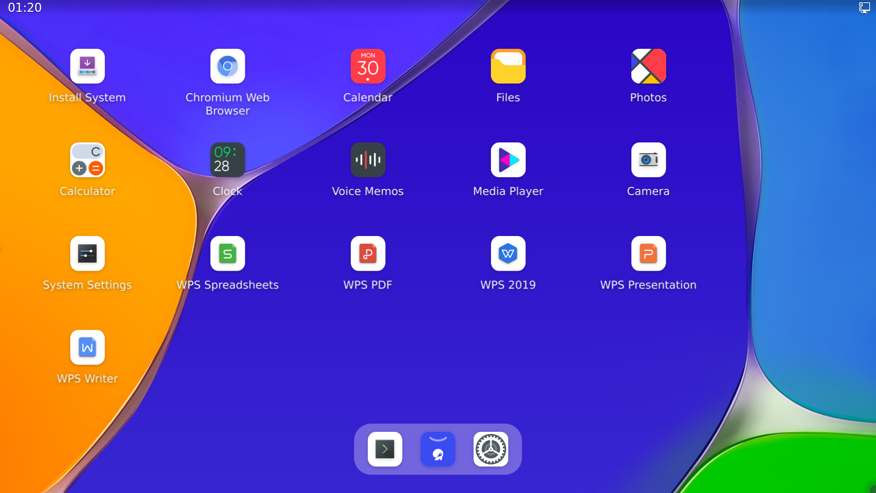Launch WPS 2019

pos(508,254)
